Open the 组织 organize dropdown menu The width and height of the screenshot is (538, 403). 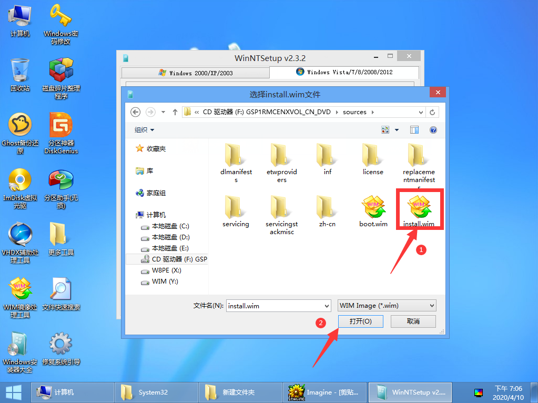pos(145,130)
